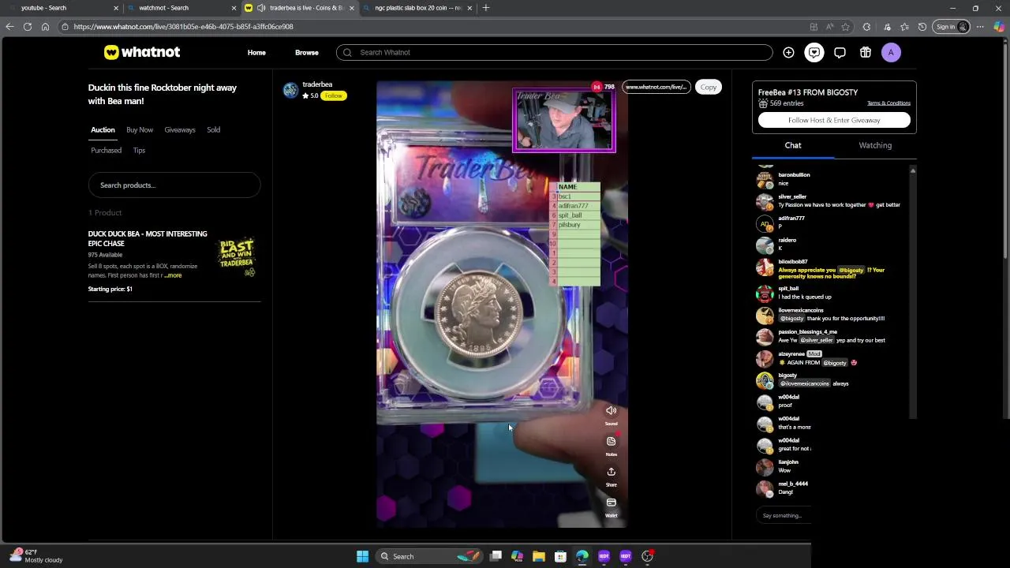Screen dimensions: 1010x568
Task: Select the Giveaways tab
Action: coord(180,129)
